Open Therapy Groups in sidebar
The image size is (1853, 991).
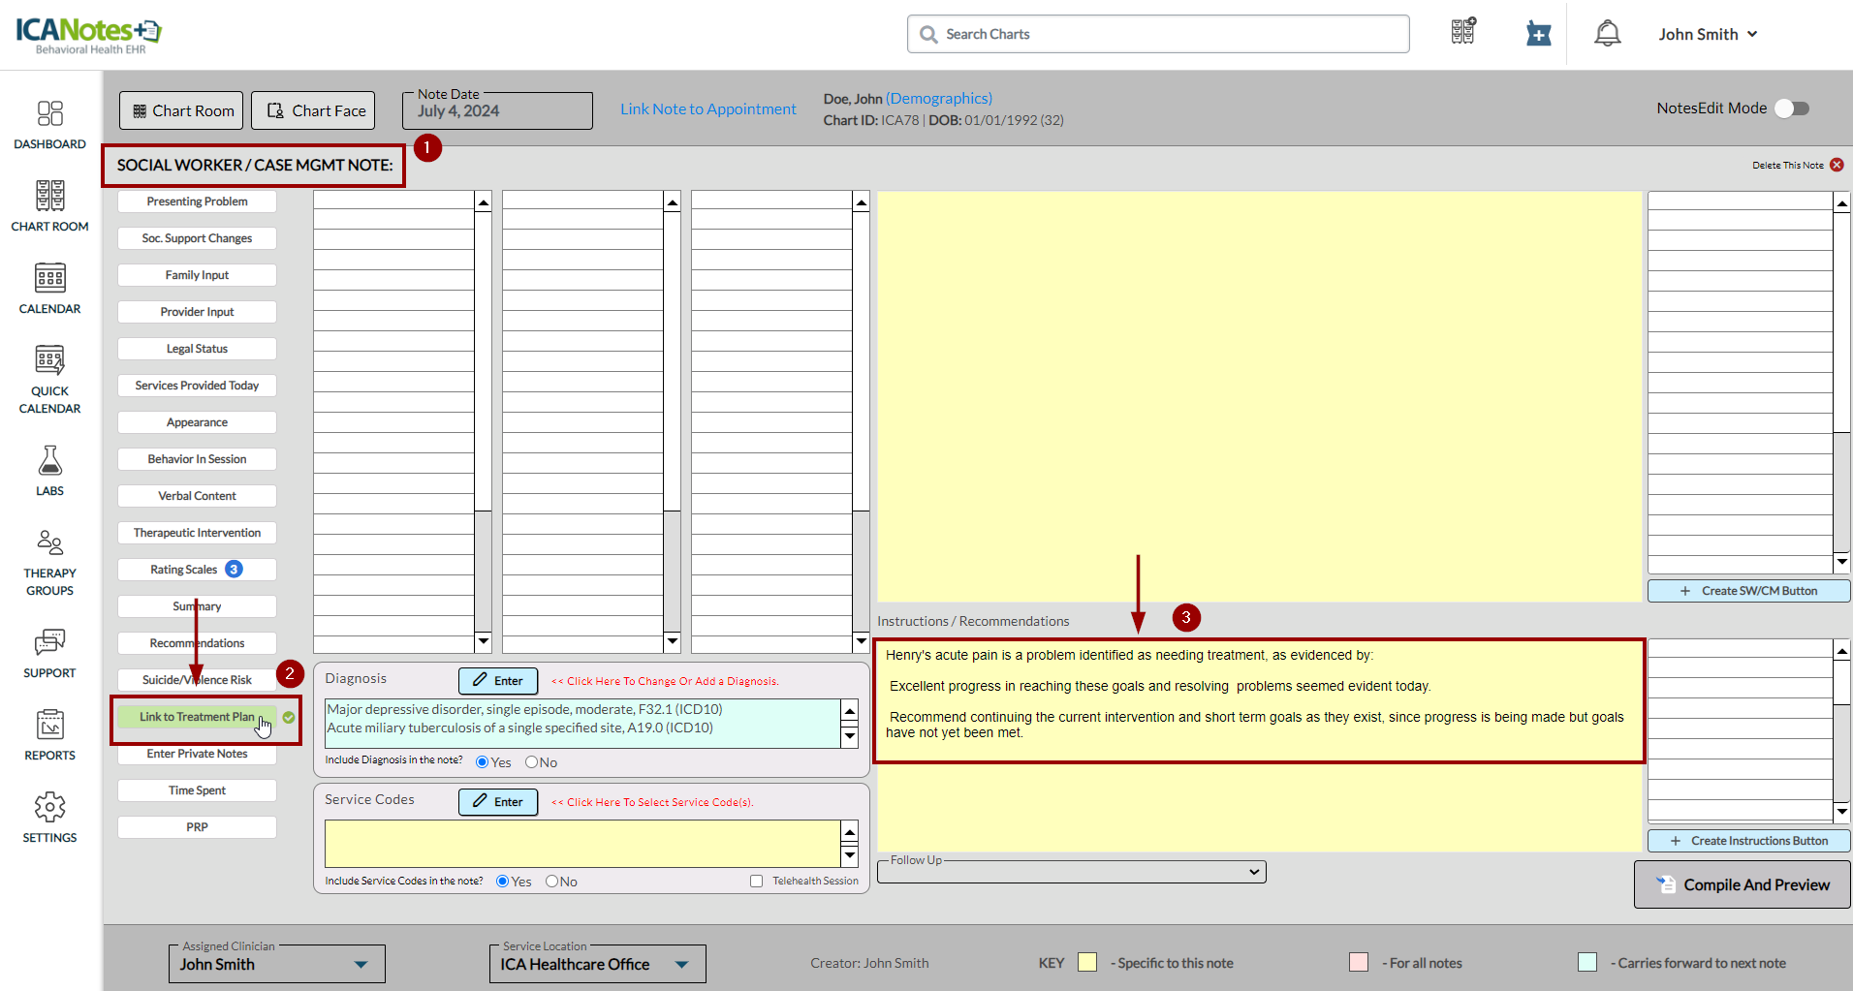pyautogui.click(x=49, y=543)
